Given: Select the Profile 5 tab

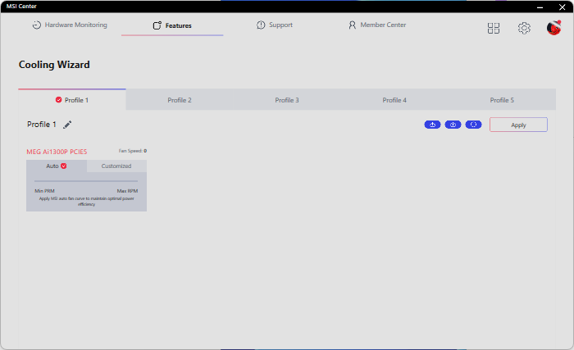Looking at the screenshot, I should coord(502,100).
